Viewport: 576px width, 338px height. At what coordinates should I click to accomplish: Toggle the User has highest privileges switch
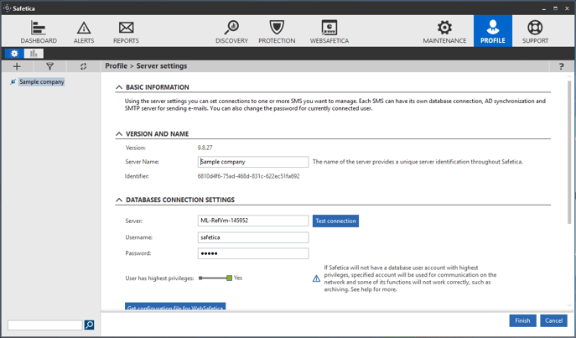tap(215, 278)
